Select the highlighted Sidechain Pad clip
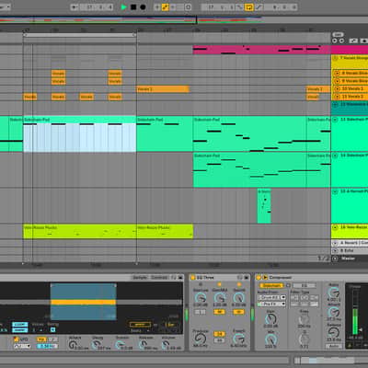The width and height of the screenshot is (368, 368). pos(80,133)
